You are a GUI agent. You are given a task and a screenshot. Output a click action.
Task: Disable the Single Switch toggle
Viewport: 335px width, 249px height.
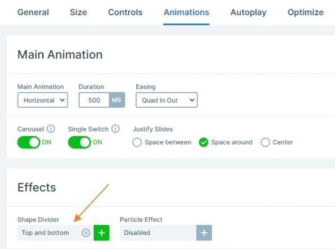pyautogui.click(x=79, y=142)
